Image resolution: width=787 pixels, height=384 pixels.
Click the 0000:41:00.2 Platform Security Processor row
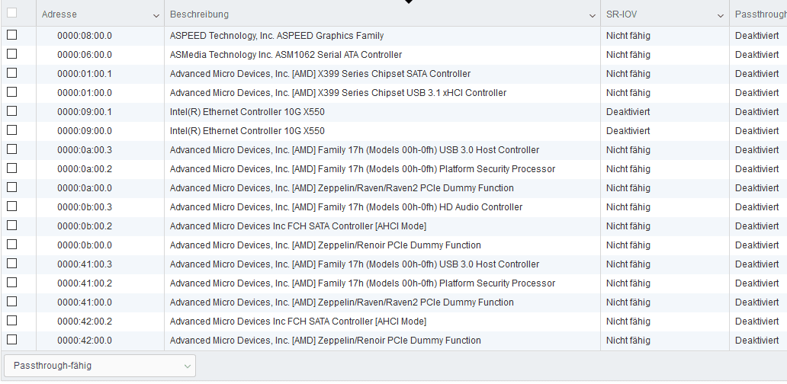pos(362,283)
